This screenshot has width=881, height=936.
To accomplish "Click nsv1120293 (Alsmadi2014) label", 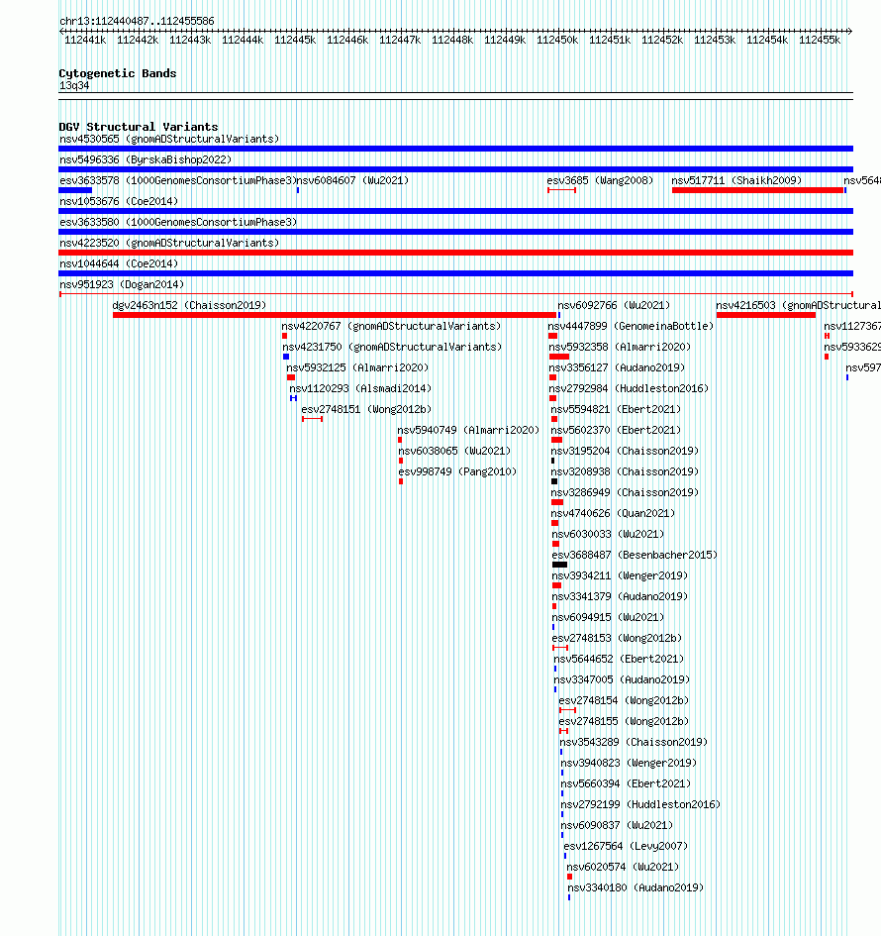I will (360, 388).
